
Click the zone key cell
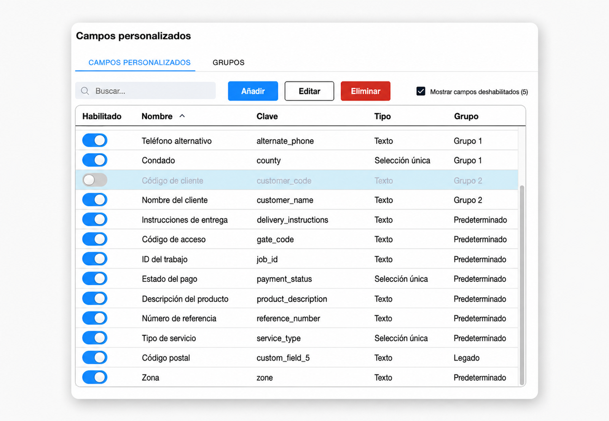pos(265,378)
